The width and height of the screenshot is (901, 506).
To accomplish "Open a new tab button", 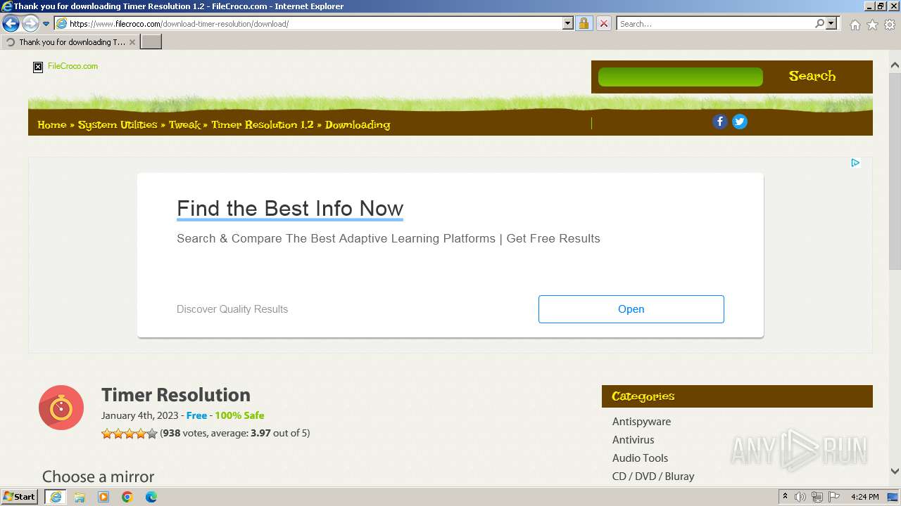I will coord(151,42).
